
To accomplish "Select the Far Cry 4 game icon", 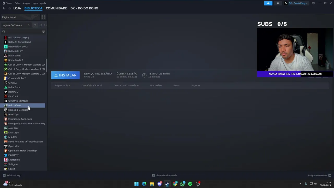I will [6, 96].
